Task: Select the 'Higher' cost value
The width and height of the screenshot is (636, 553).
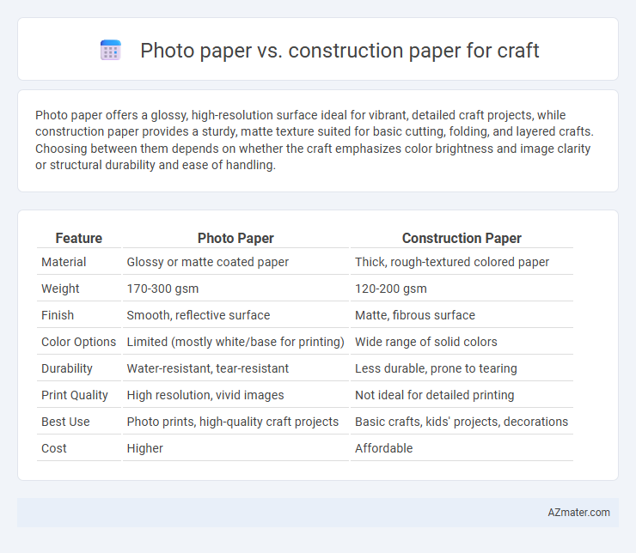Action: [x=144, y=448]
